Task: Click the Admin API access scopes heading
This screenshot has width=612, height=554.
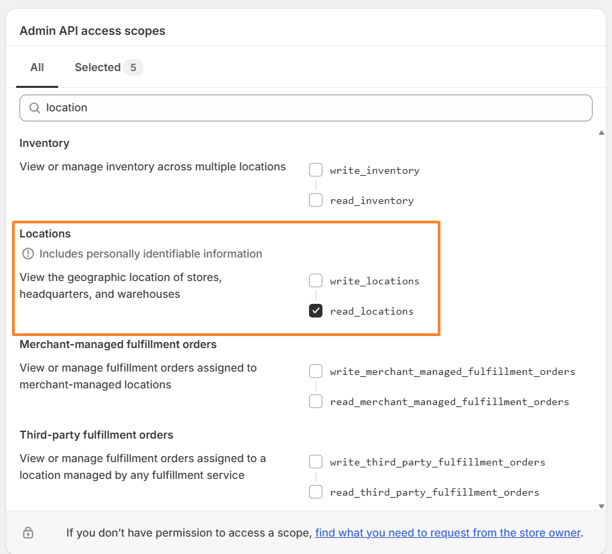Action: coord(93,31)
